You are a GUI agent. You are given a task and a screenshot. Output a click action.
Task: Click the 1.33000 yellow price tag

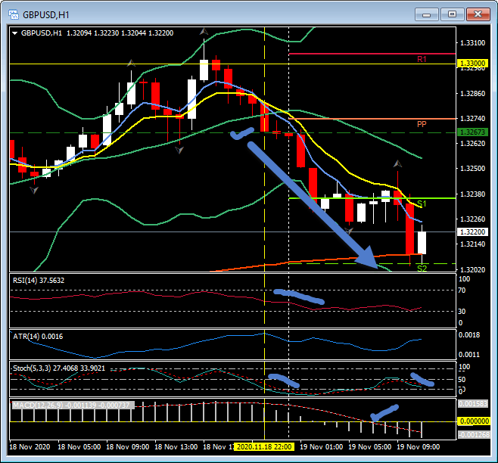(473, 64)
